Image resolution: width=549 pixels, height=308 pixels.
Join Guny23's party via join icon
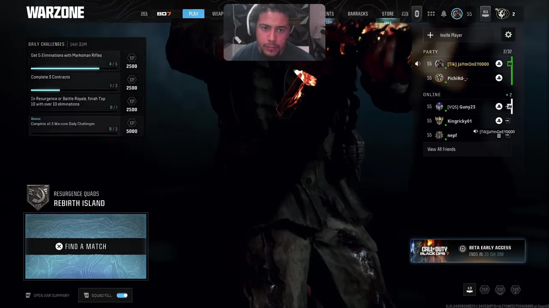[x=508, y=107]
